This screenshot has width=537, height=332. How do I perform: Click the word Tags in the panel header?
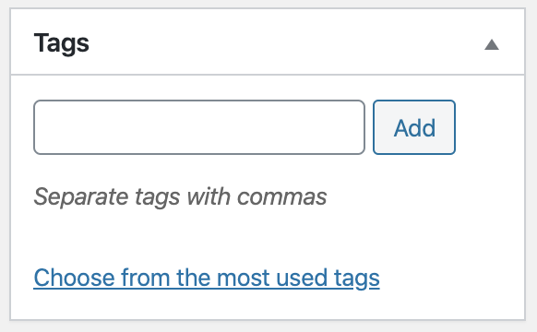click(62, 43)
